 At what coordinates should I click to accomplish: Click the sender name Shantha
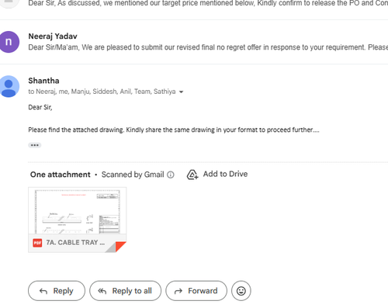(x=43, y=81)
